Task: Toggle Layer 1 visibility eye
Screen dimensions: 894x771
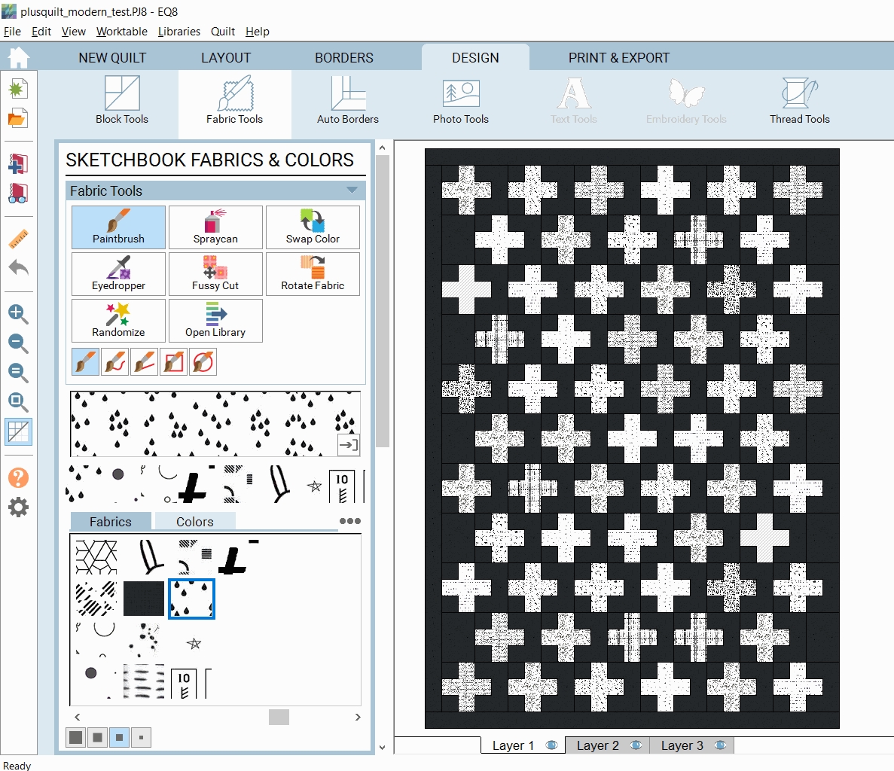Action: click(x=551, y=745)
